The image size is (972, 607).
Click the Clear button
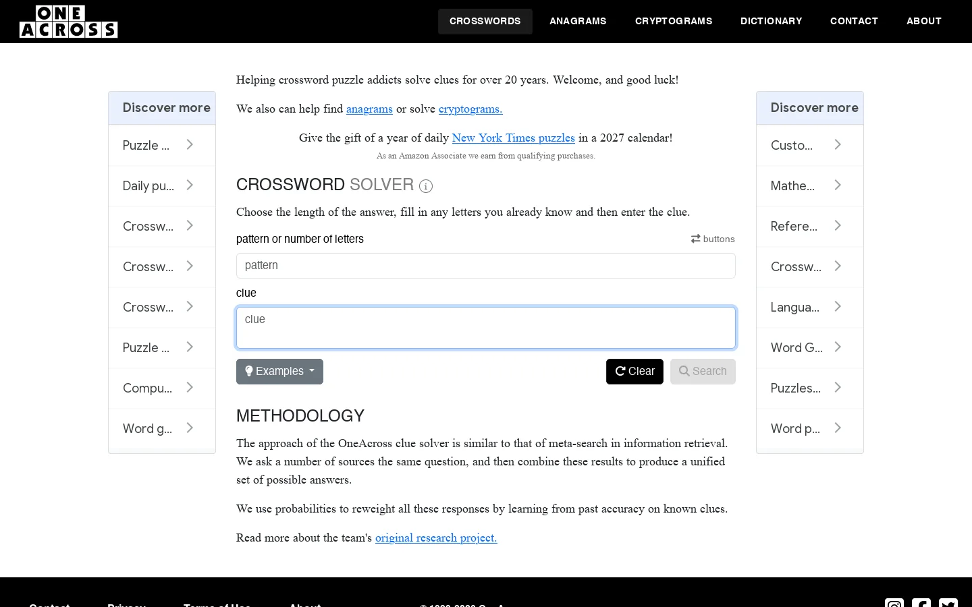634,372
